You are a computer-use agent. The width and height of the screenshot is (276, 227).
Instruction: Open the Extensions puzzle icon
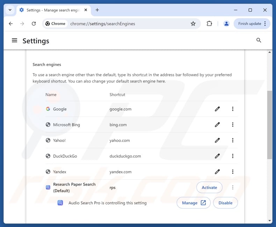pos(209,24)
